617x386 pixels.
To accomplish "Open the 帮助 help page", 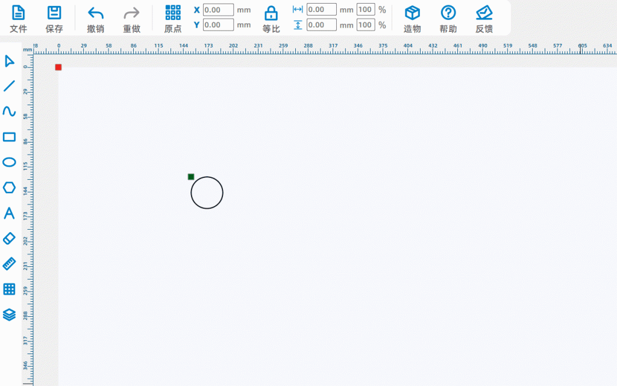I will pyautogui.click(x=448, y=18).
